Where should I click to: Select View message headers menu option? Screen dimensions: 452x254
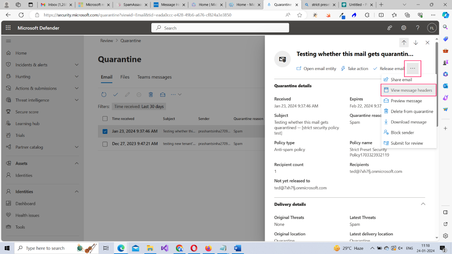(x=411, y=90)
